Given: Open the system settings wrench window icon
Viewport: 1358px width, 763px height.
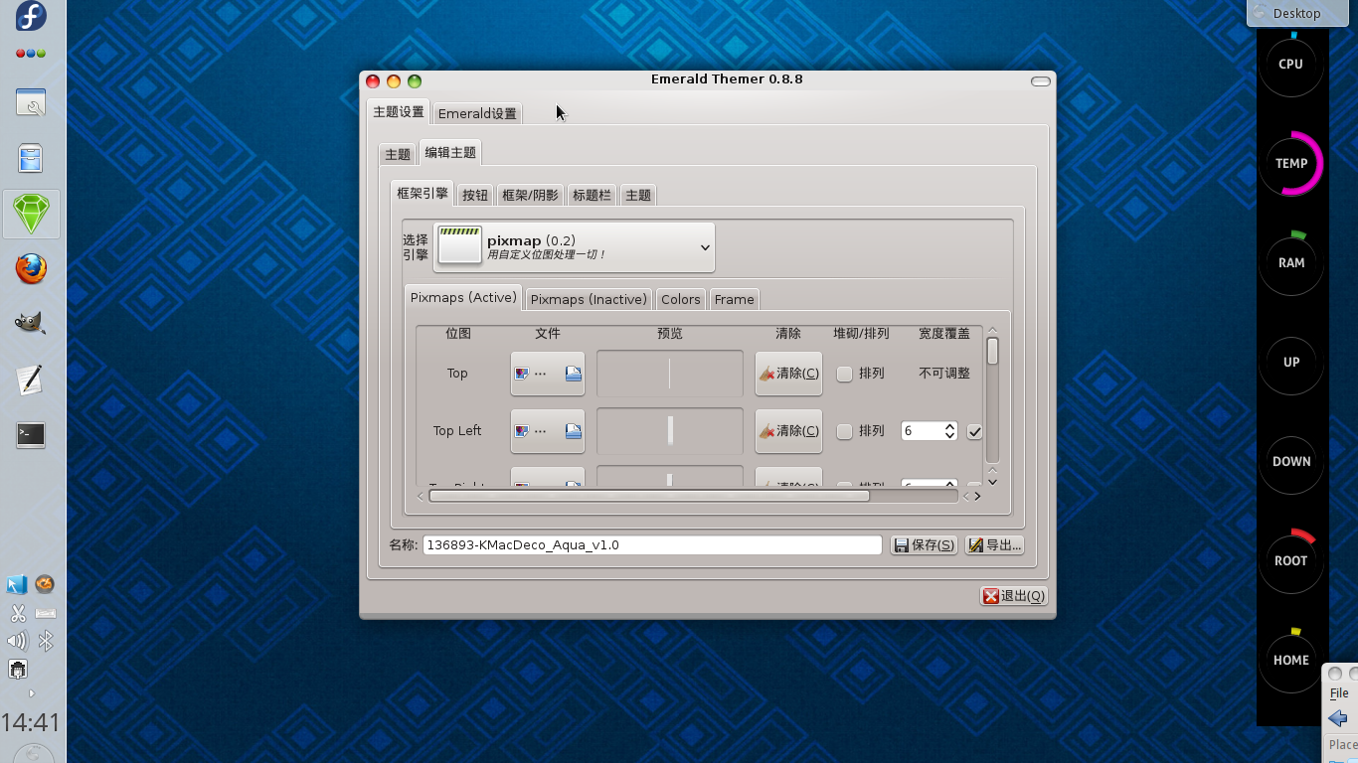Looking at the screenshot, I should (x=31, y=102).
